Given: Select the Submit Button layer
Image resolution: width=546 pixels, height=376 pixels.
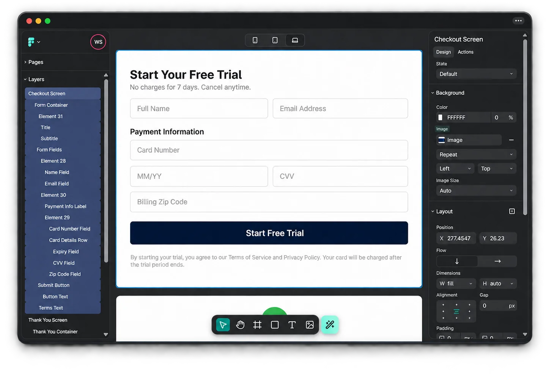Looking at the screenshot, I should (x=63, y=285).
